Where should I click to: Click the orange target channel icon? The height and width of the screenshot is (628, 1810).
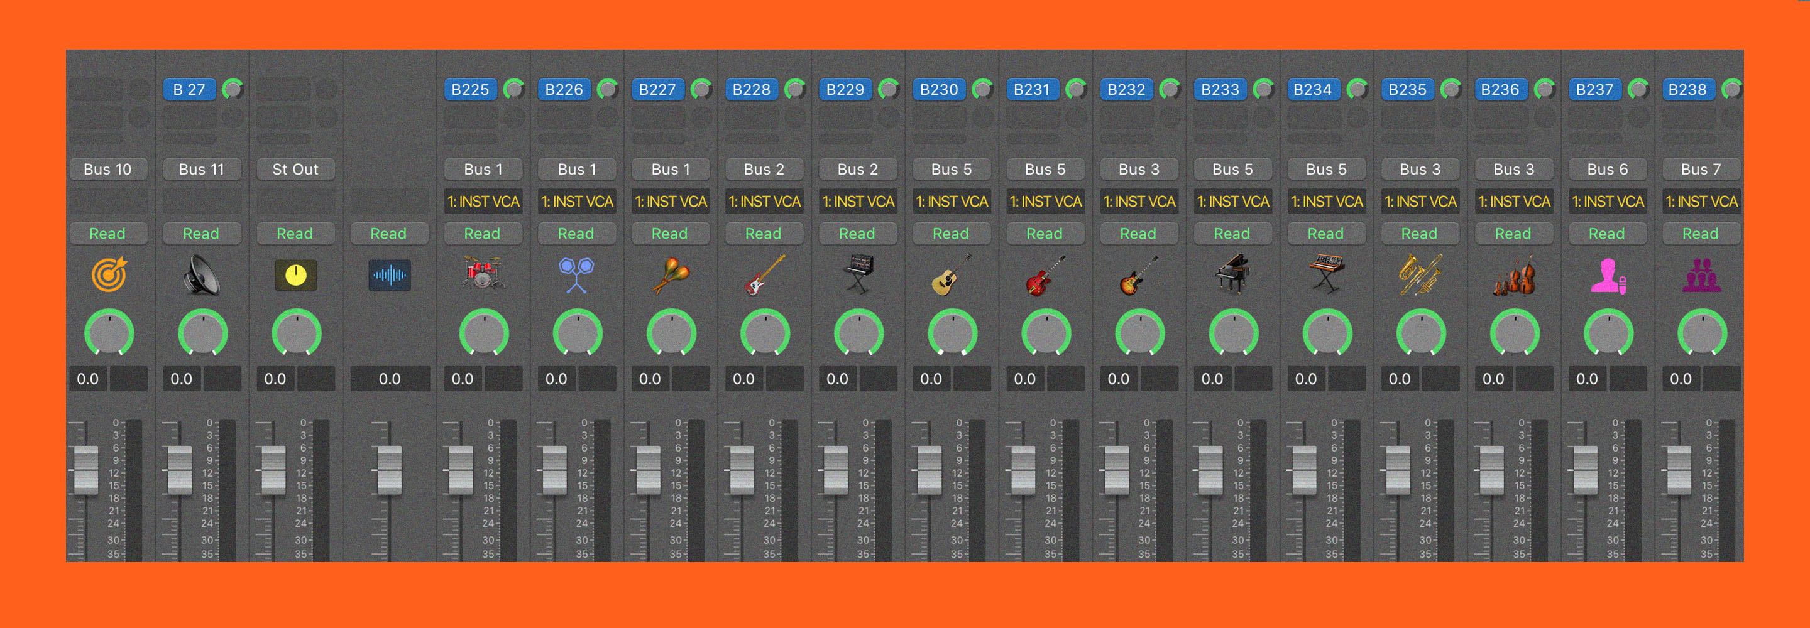[x=109, y=274]
